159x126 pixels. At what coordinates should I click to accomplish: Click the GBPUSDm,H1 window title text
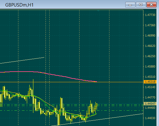(19, 5)
